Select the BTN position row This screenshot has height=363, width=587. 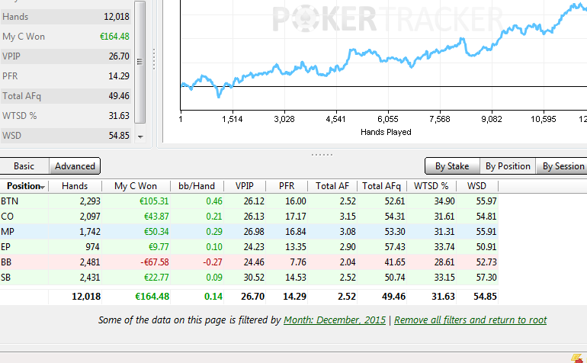click(x=249, y=201)
